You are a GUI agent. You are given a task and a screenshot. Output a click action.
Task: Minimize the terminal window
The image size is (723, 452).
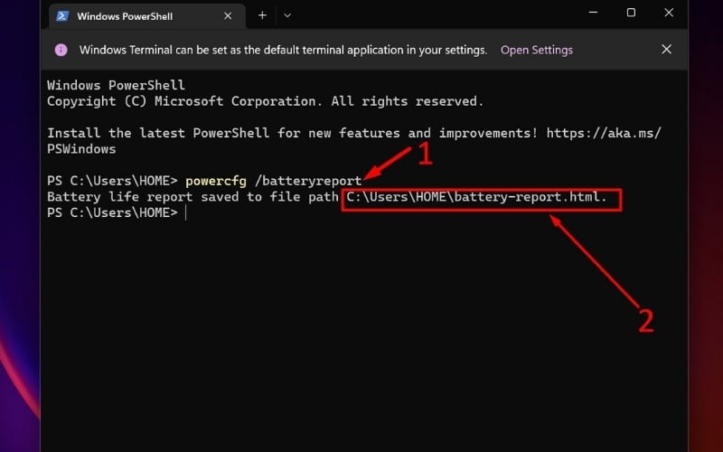[592, 13]
